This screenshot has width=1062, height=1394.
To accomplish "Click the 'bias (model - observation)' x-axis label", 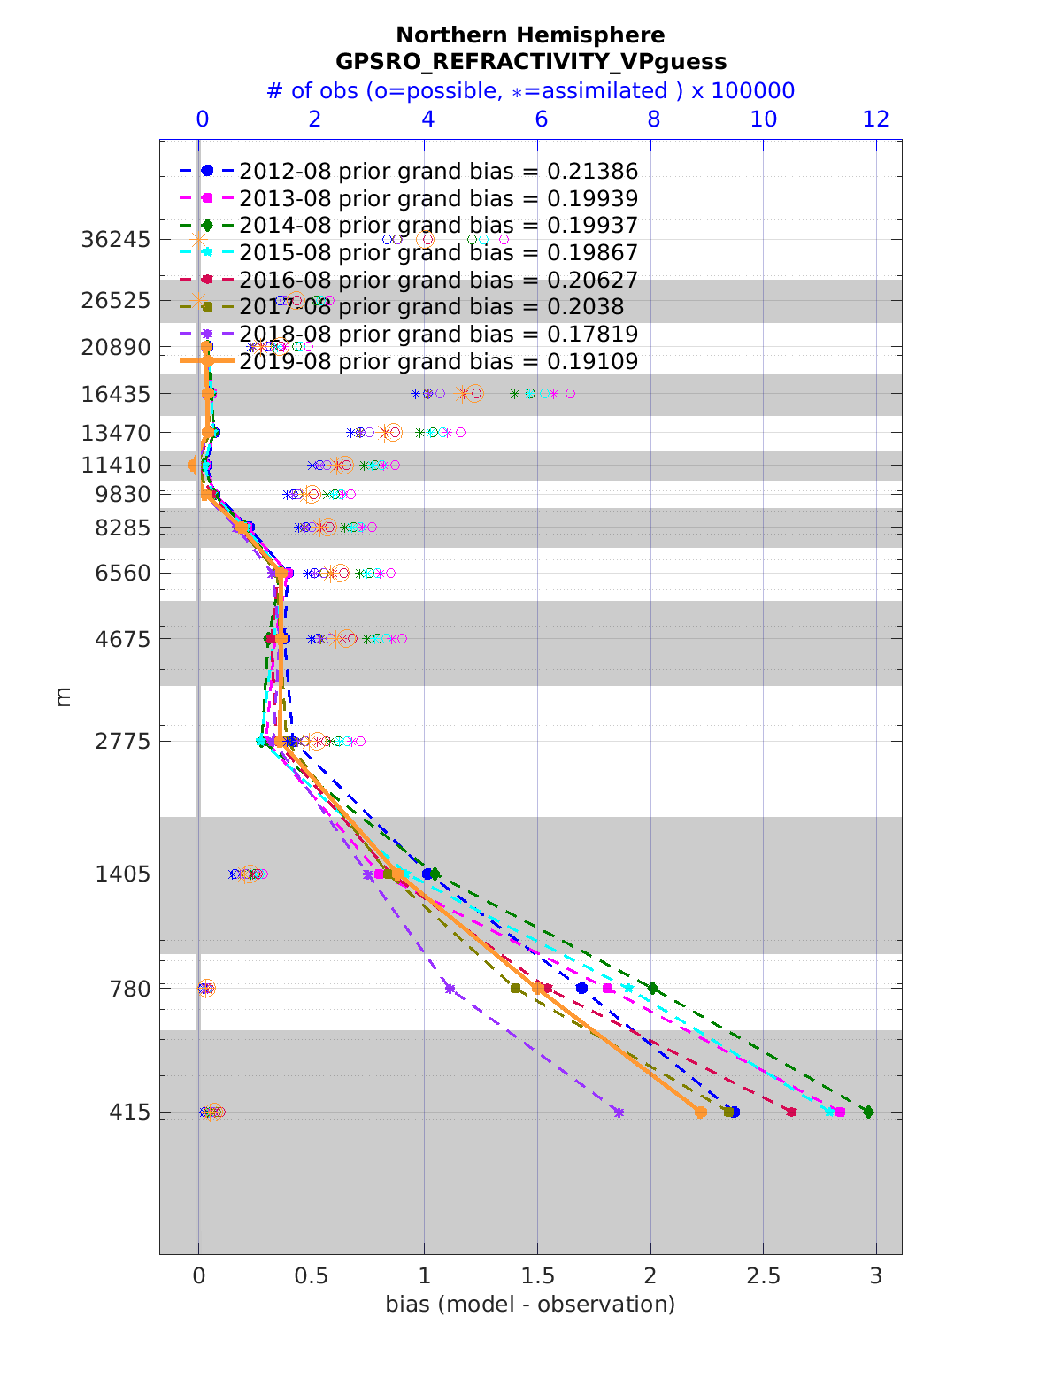I will (x=530, y=1304).
